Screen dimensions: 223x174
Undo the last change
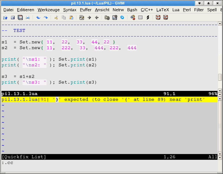point(38,18)
